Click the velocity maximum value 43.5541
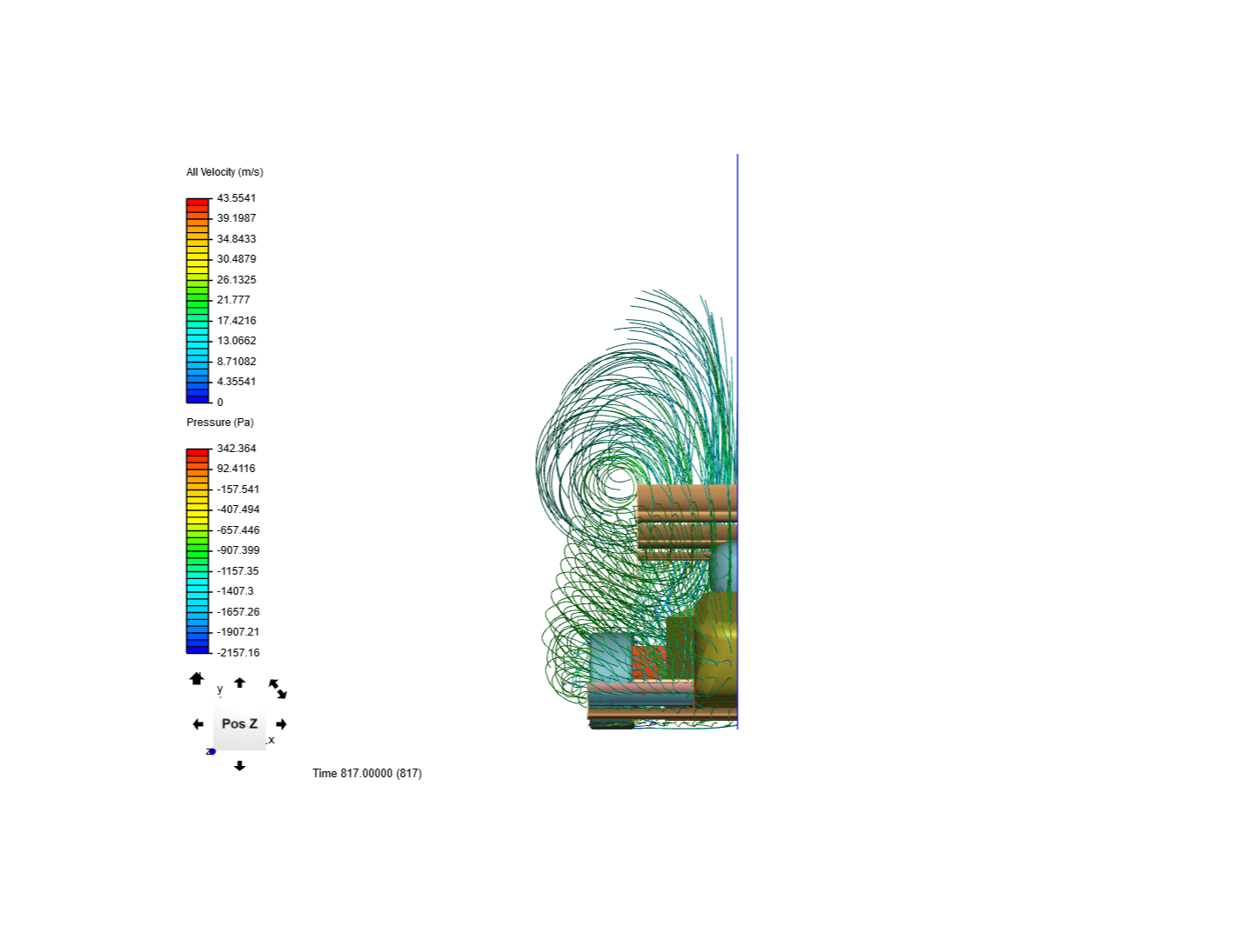Image resolution: width=1253 pixels, height=939 pixels. tap(237, 198)
